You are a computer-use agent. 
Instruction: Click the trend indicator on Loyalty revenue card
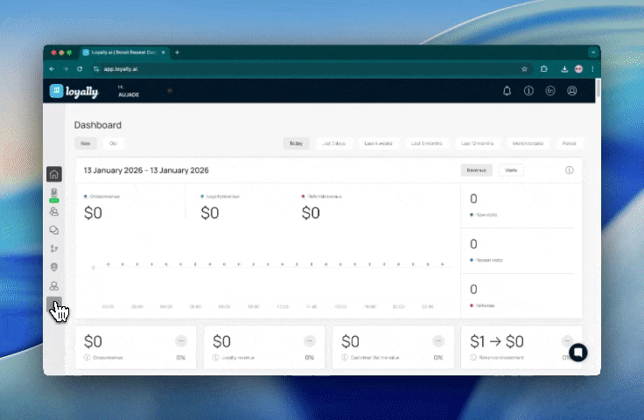[x=310, y=340]
